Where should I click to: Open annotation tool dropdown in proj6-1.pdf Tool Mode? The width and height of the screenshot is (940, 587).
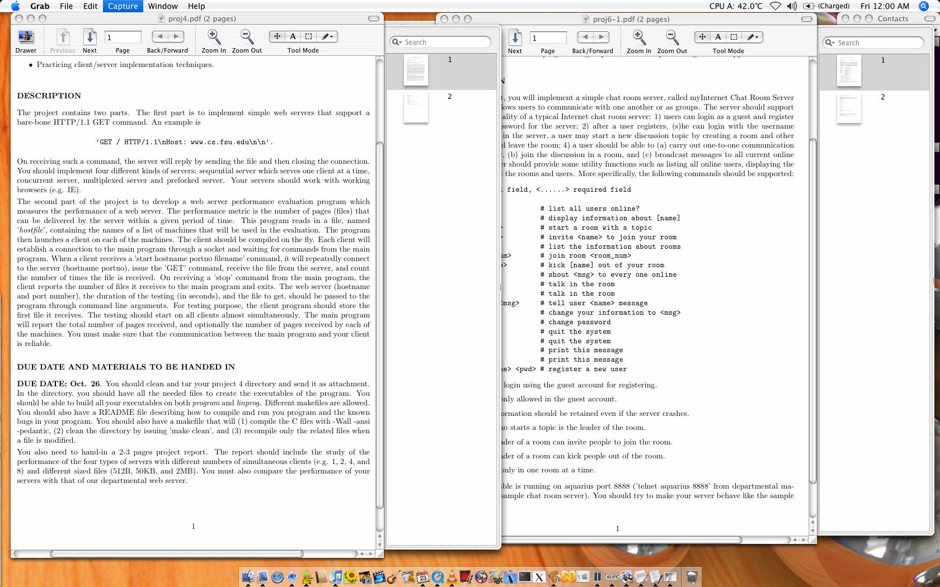pyautogui.click(x=753, y=37)
